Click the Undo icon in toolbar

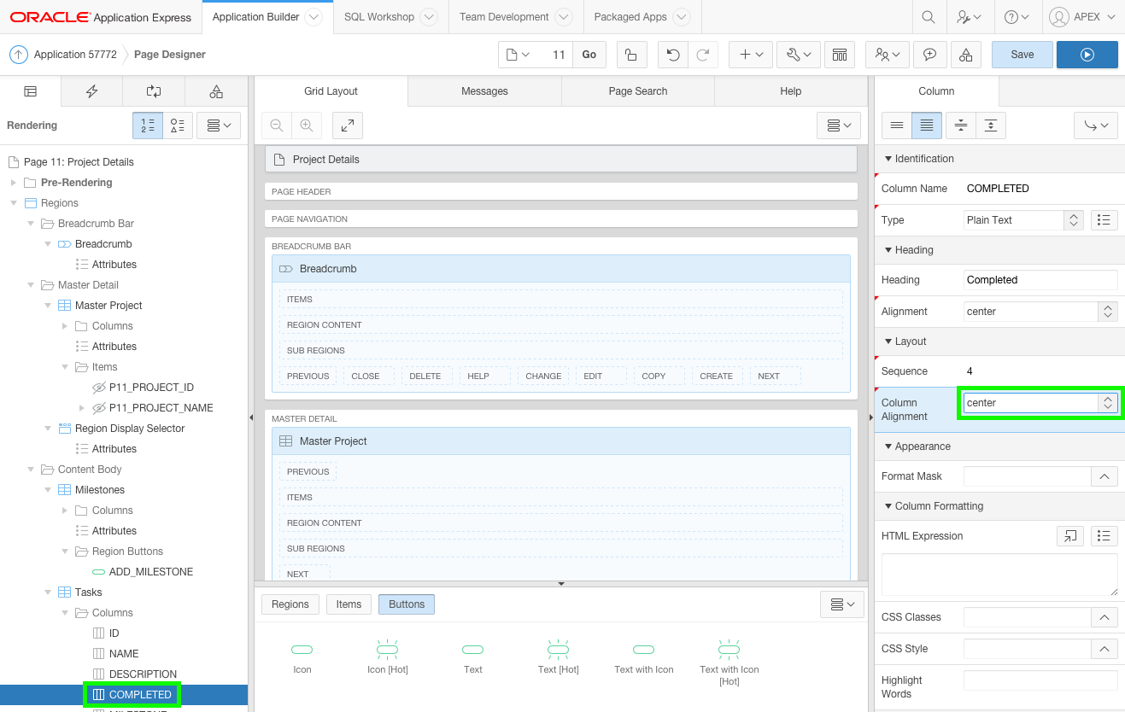pyautogui.click(x=673, y=55)
